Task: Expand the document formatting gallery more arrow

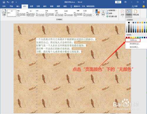Action: [93, 16]
